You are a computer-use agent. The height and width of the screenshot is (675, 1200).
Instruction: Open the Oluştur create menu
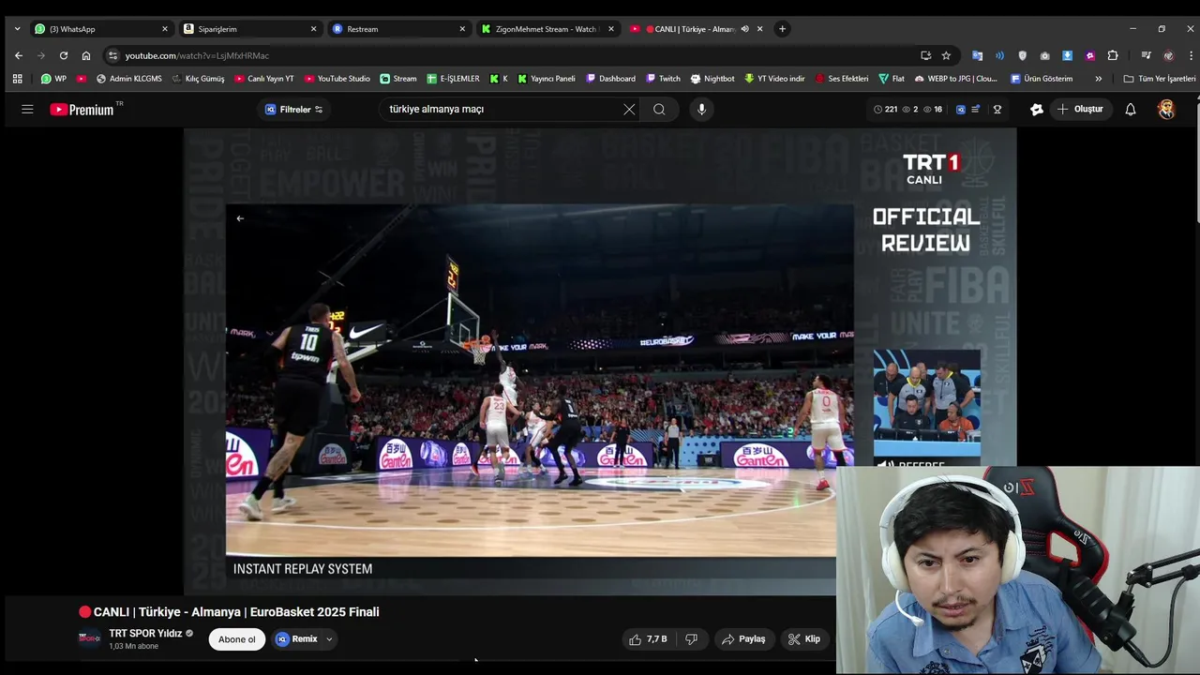(1080, 110)
